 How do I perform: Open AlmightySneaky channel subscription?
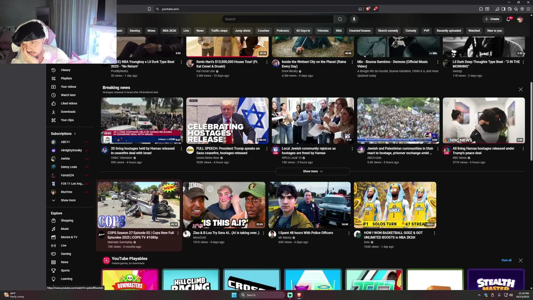(70, 150)
